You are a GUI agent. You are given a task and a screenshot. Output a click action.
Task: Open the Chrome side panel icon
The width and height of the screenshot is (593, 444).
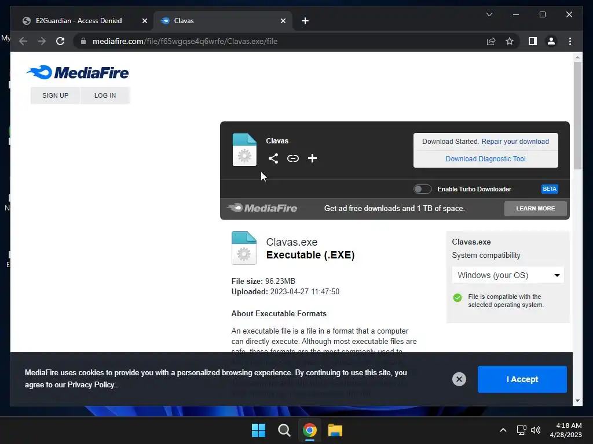(533, 41)
